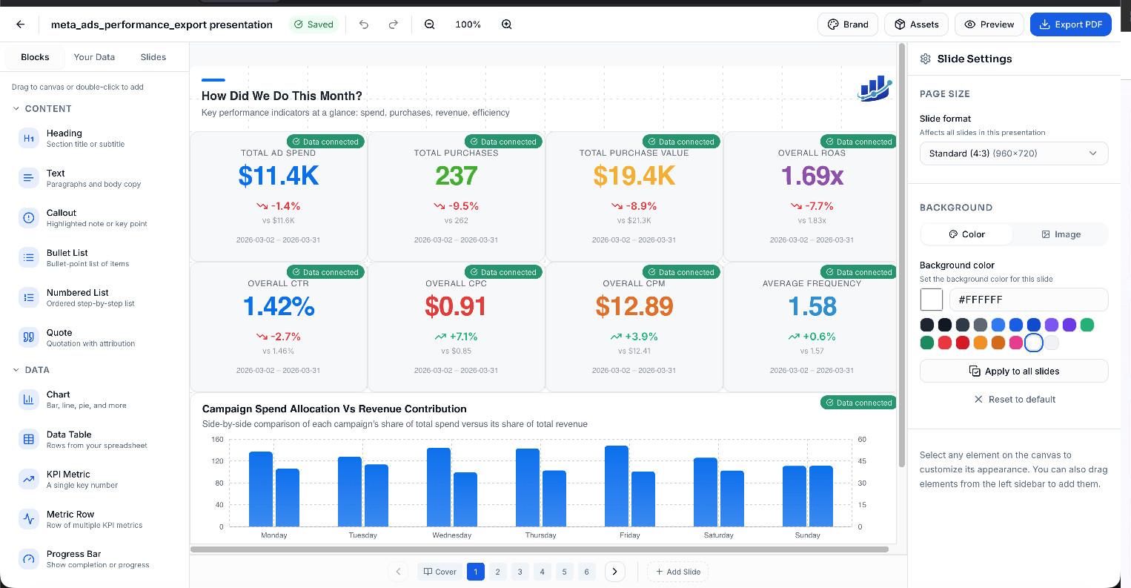Switch to the Image background tab
The width and height of the screenshot is (1131, 588).
tap(1061, 234)
